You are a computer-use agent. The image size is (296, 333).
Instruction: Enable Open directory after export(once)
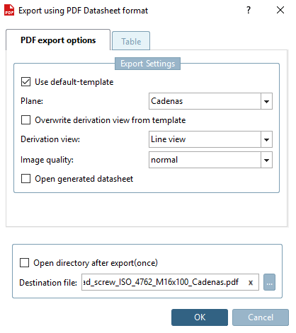point(24,263)
